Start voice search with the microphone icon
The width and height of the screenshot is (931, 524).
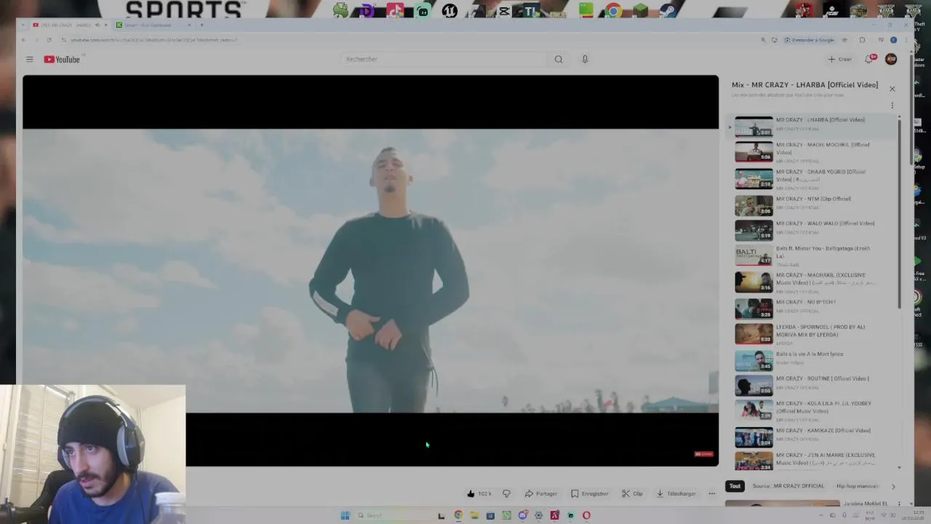(585, 59)
